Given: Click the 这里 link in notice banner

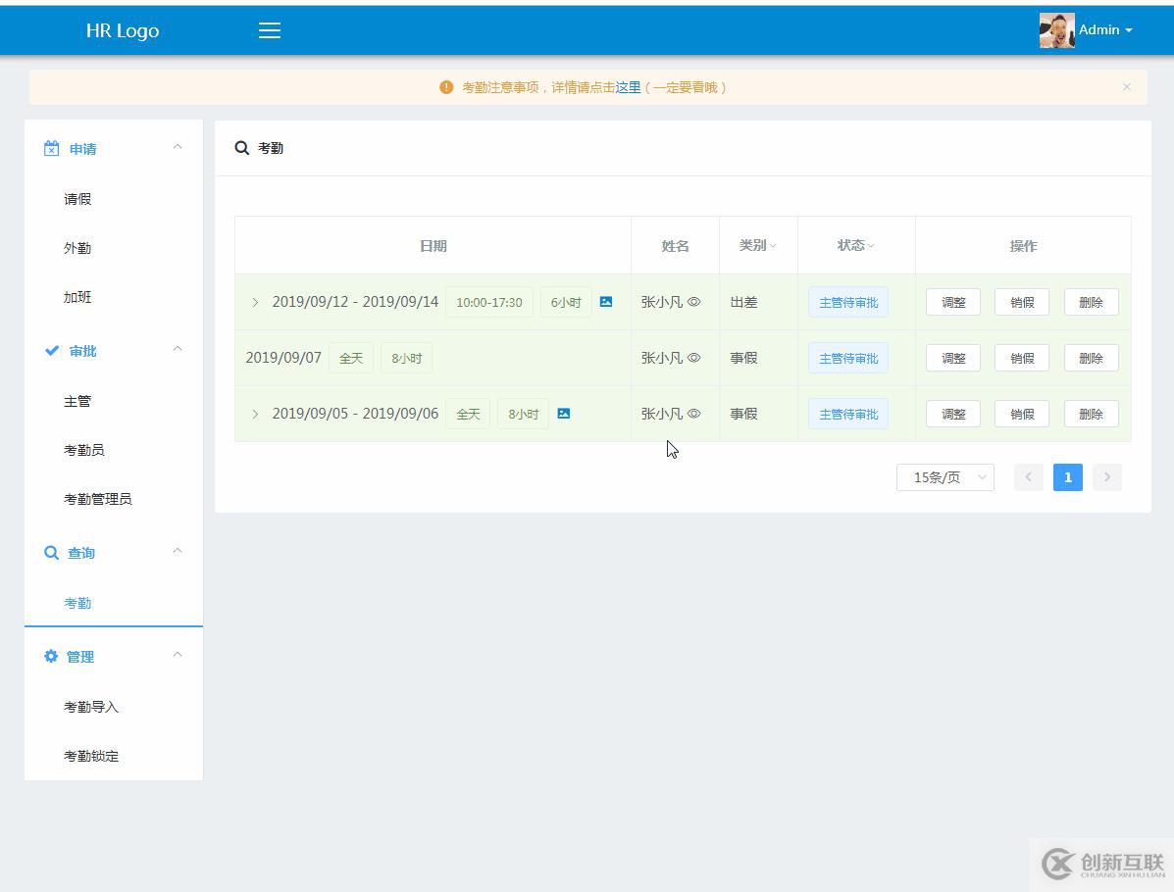Looking at the screenshot, I should click(628, 87).
